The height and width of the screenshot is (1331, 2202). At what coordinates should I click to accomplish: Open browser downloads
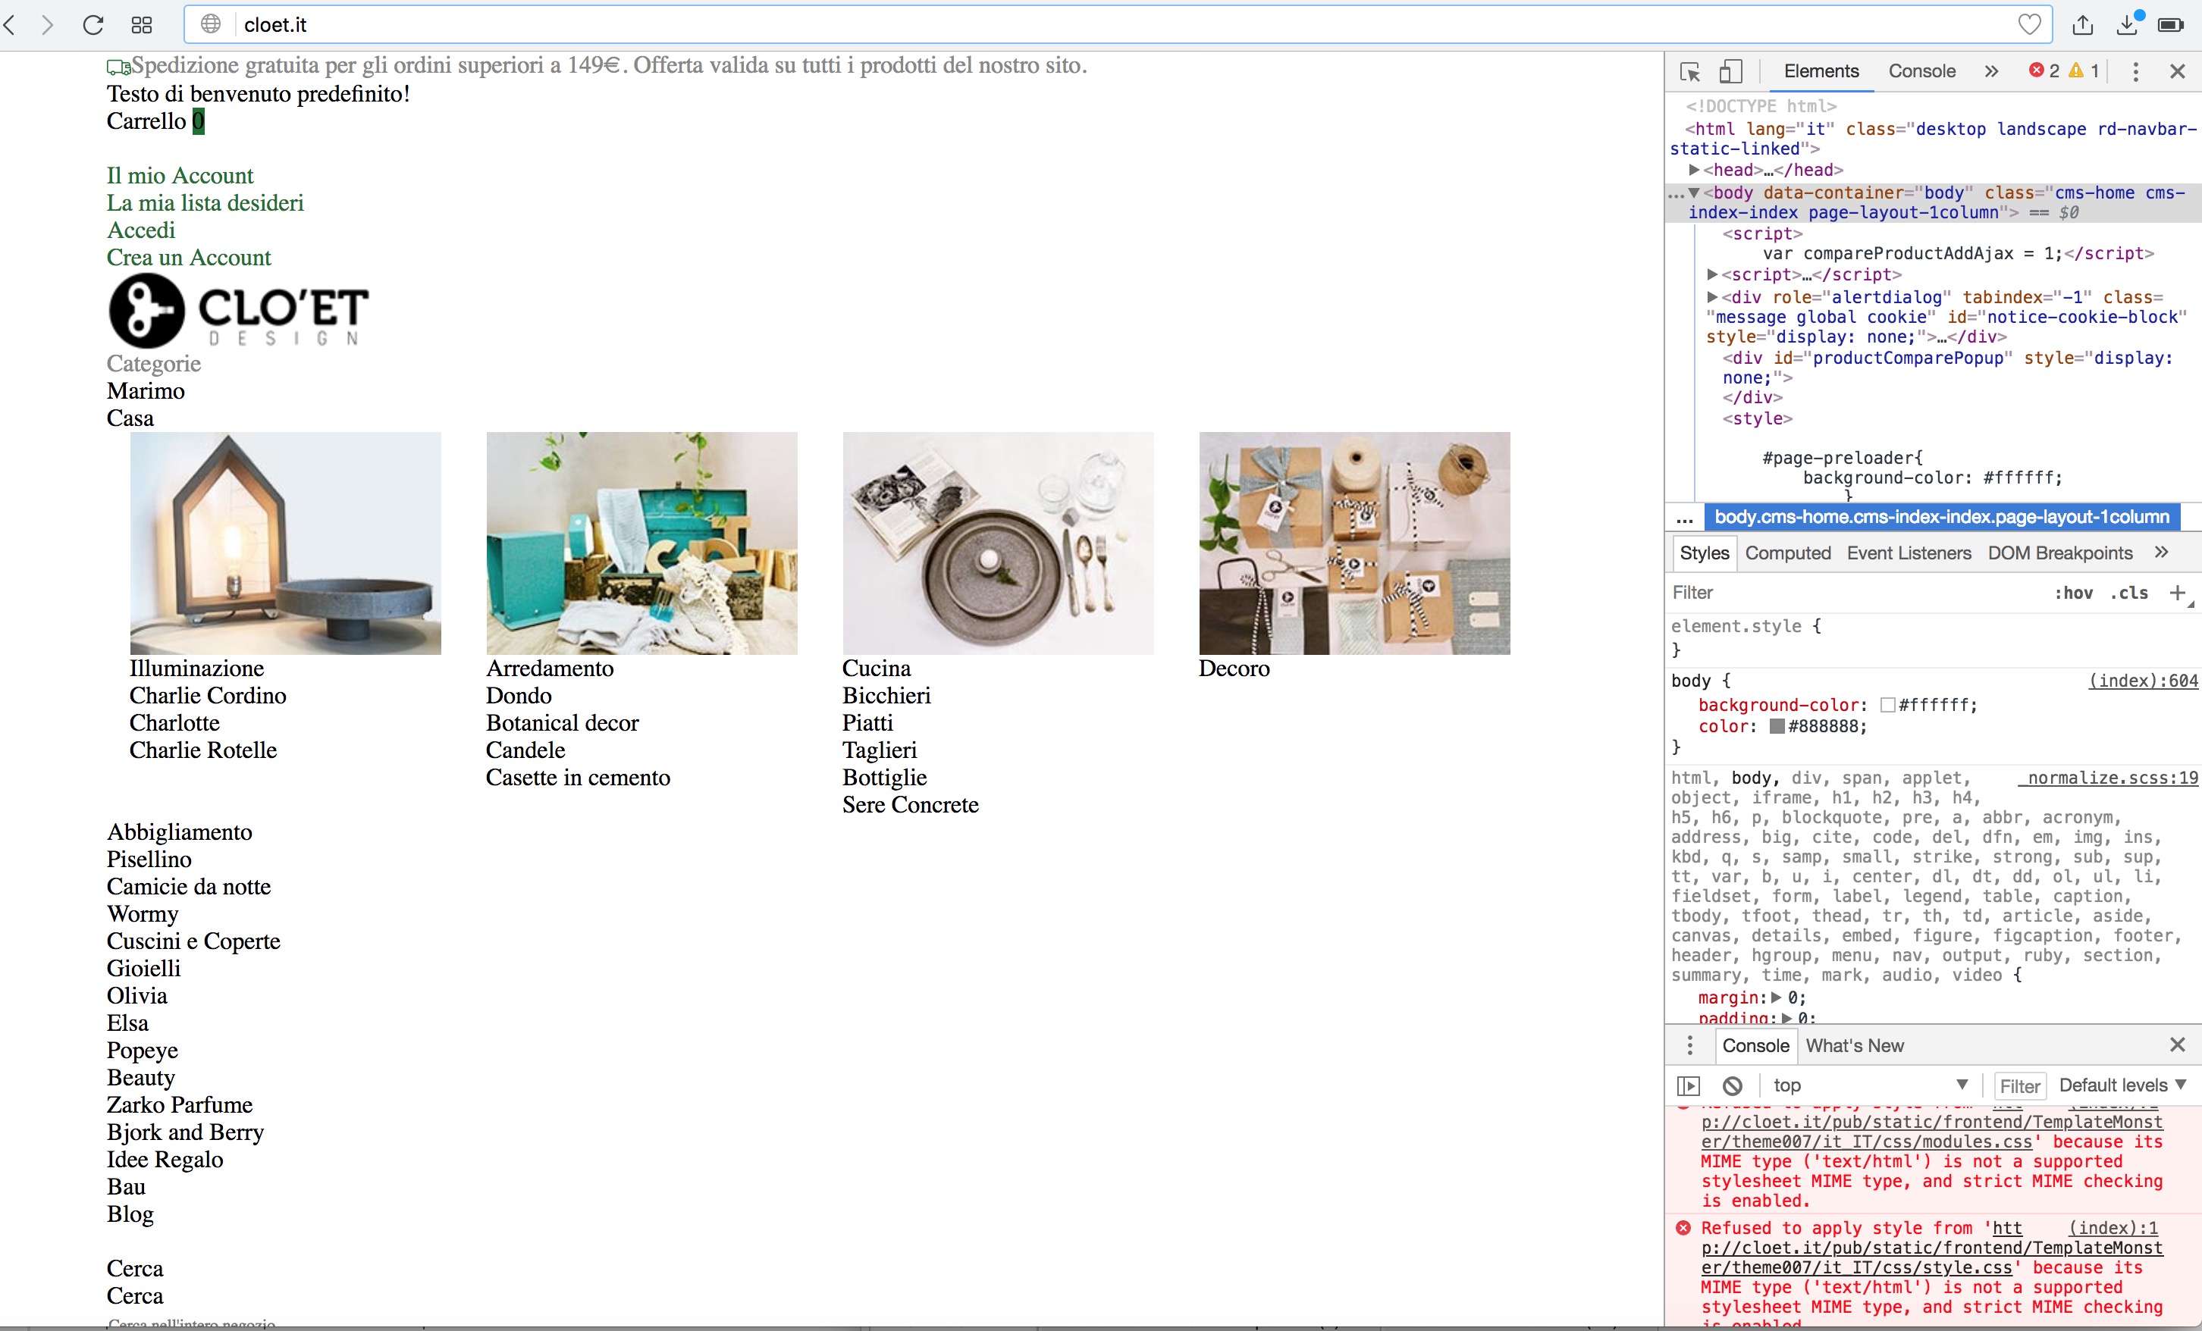(x=2128, y=24)
